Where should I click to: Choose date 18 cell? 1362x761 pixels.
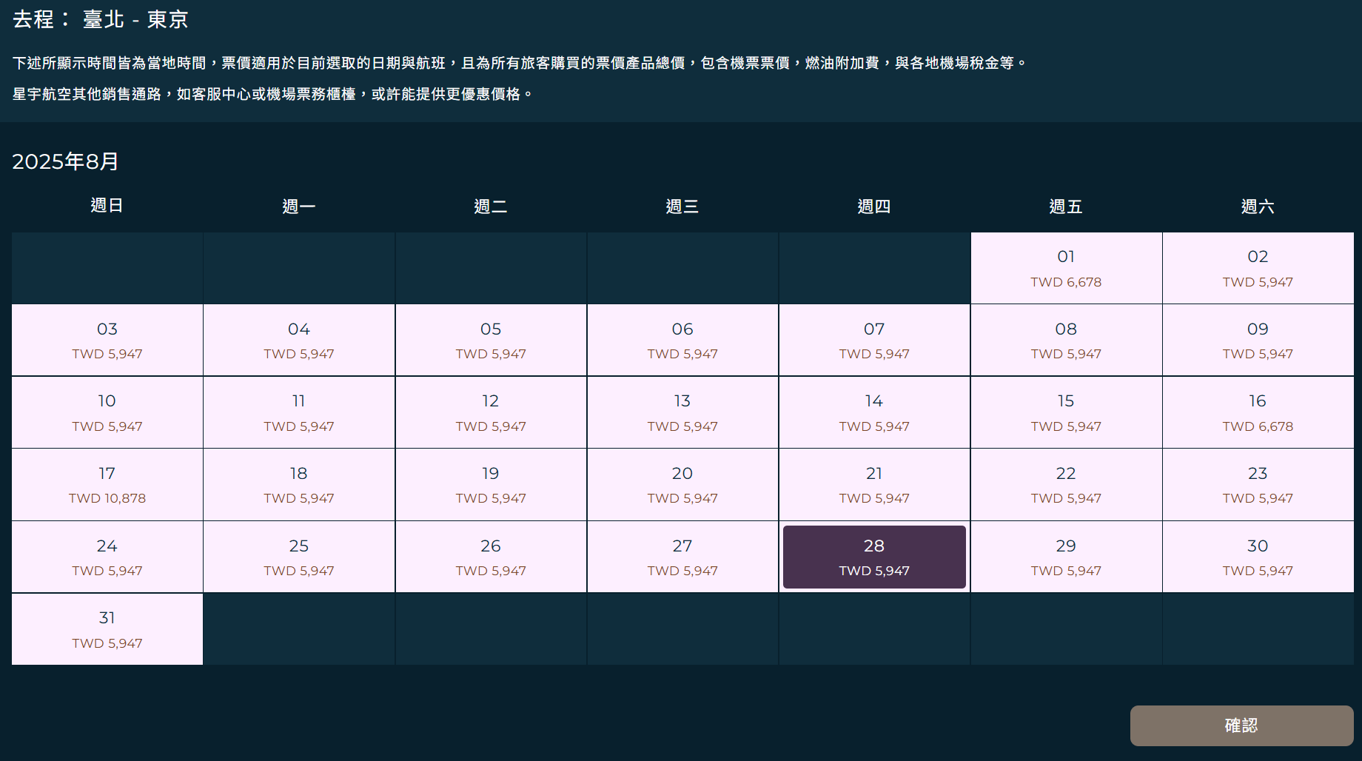(x=299, y=485)
